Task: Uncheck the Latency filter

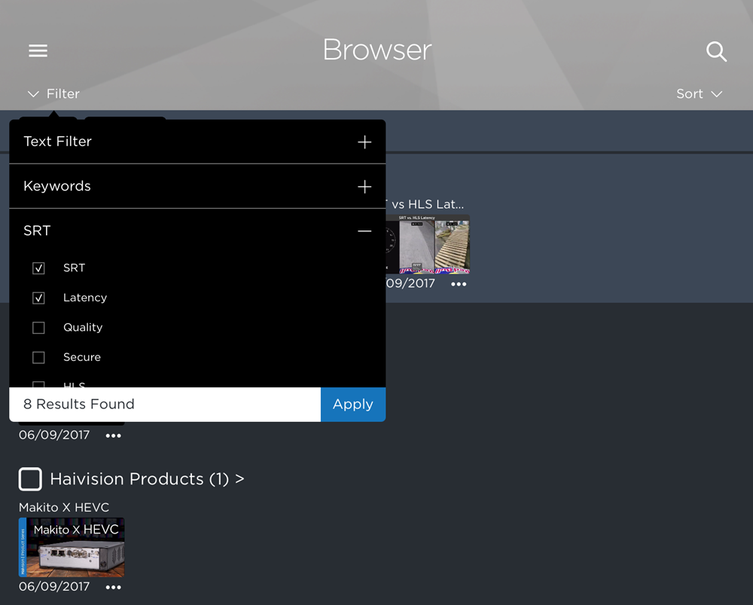Action: [x=38, y=298]
